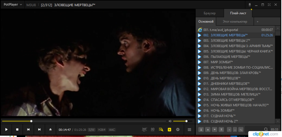The image size is (282, 137).
Task: Select 006. ПЫЛАЮЩИЕ МЕРТВЕЦЫ
Action: pos(235,57)
